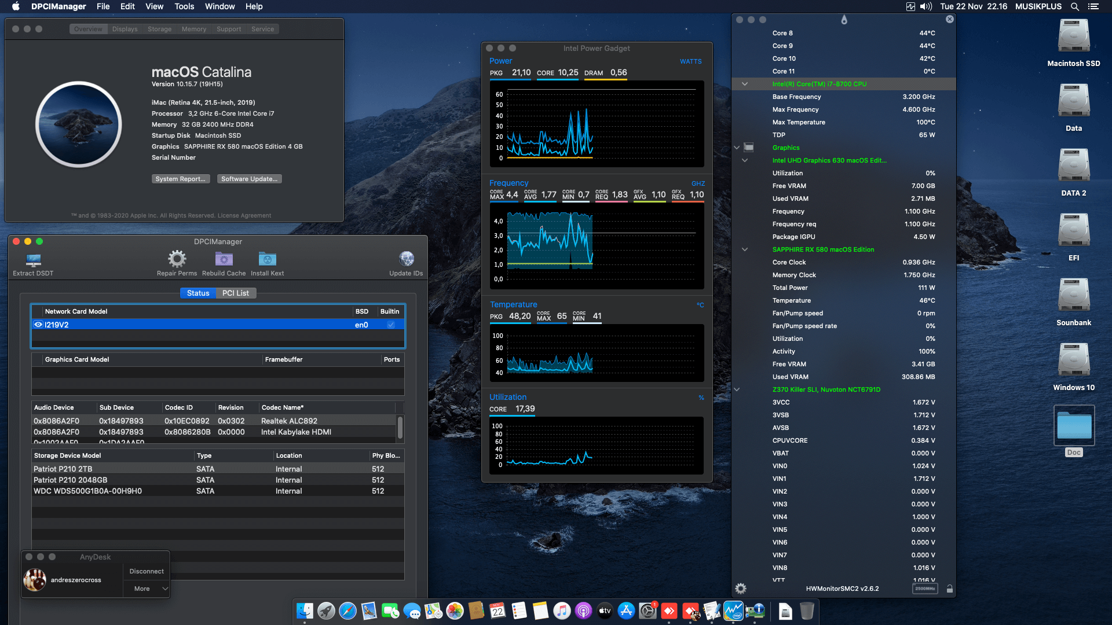Click the Update IDs globe icon

[x=407, y=259]
